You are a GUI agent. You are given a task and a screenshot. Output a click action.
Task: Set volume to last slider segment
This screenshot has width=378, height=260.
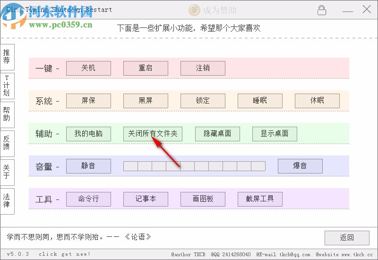pos(258,166)
